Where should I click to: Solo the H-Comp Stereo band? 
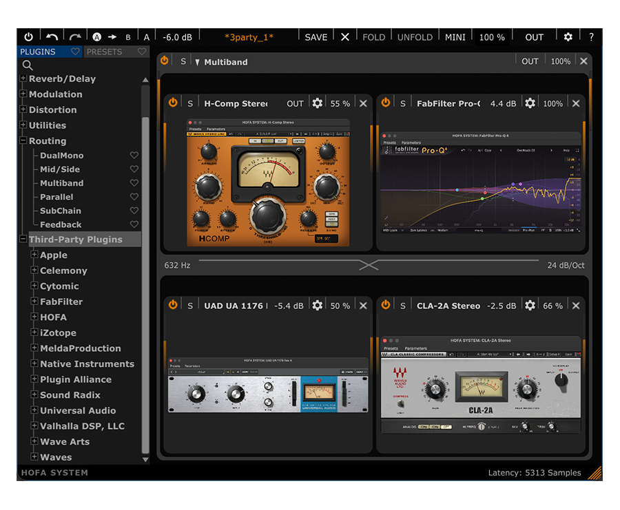pyautogui.click(x=190, y=103)
